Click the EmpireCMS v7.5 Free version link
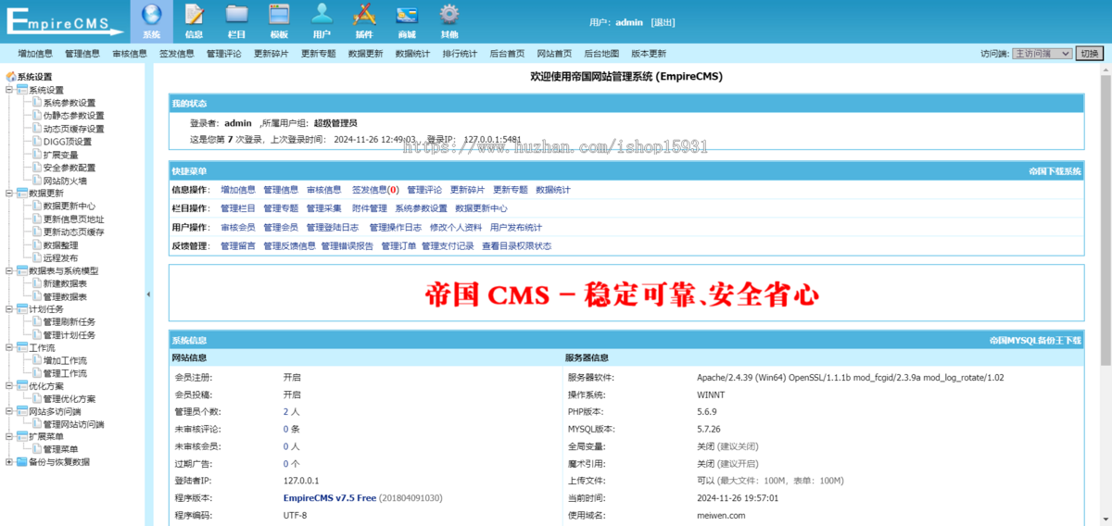The height and width of the screenshot is (526, 1112). pyautogui.click(x=330, y=497)
